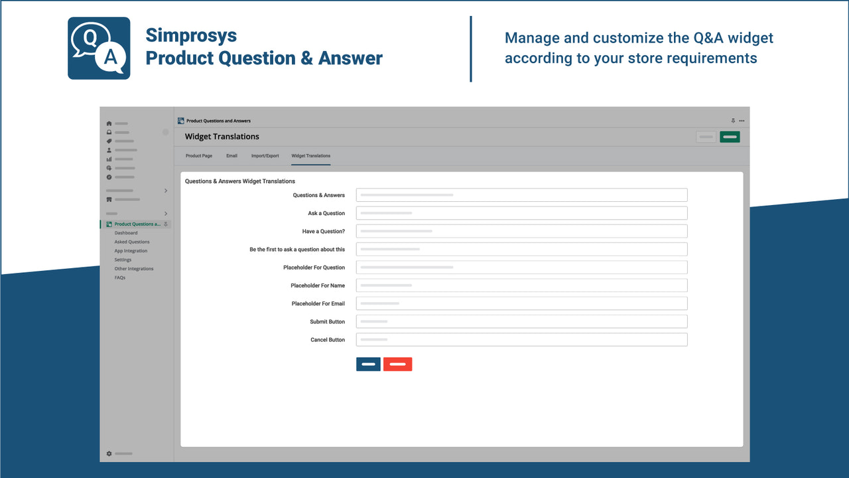849x478 pixels.
Task: Switch to the Email tab
Action: [x=231, y=155]
